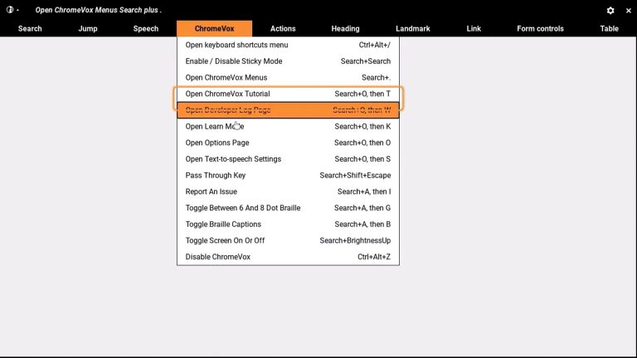Image resolution: width=637 pixels, height=358 pixels.
Task: Click the ChromeVox logo icon
Action: (10, 10)
